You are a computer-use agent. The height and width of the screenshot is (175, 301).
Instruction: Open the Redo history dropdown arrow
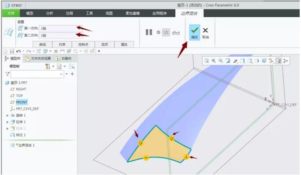click(34, 51)
